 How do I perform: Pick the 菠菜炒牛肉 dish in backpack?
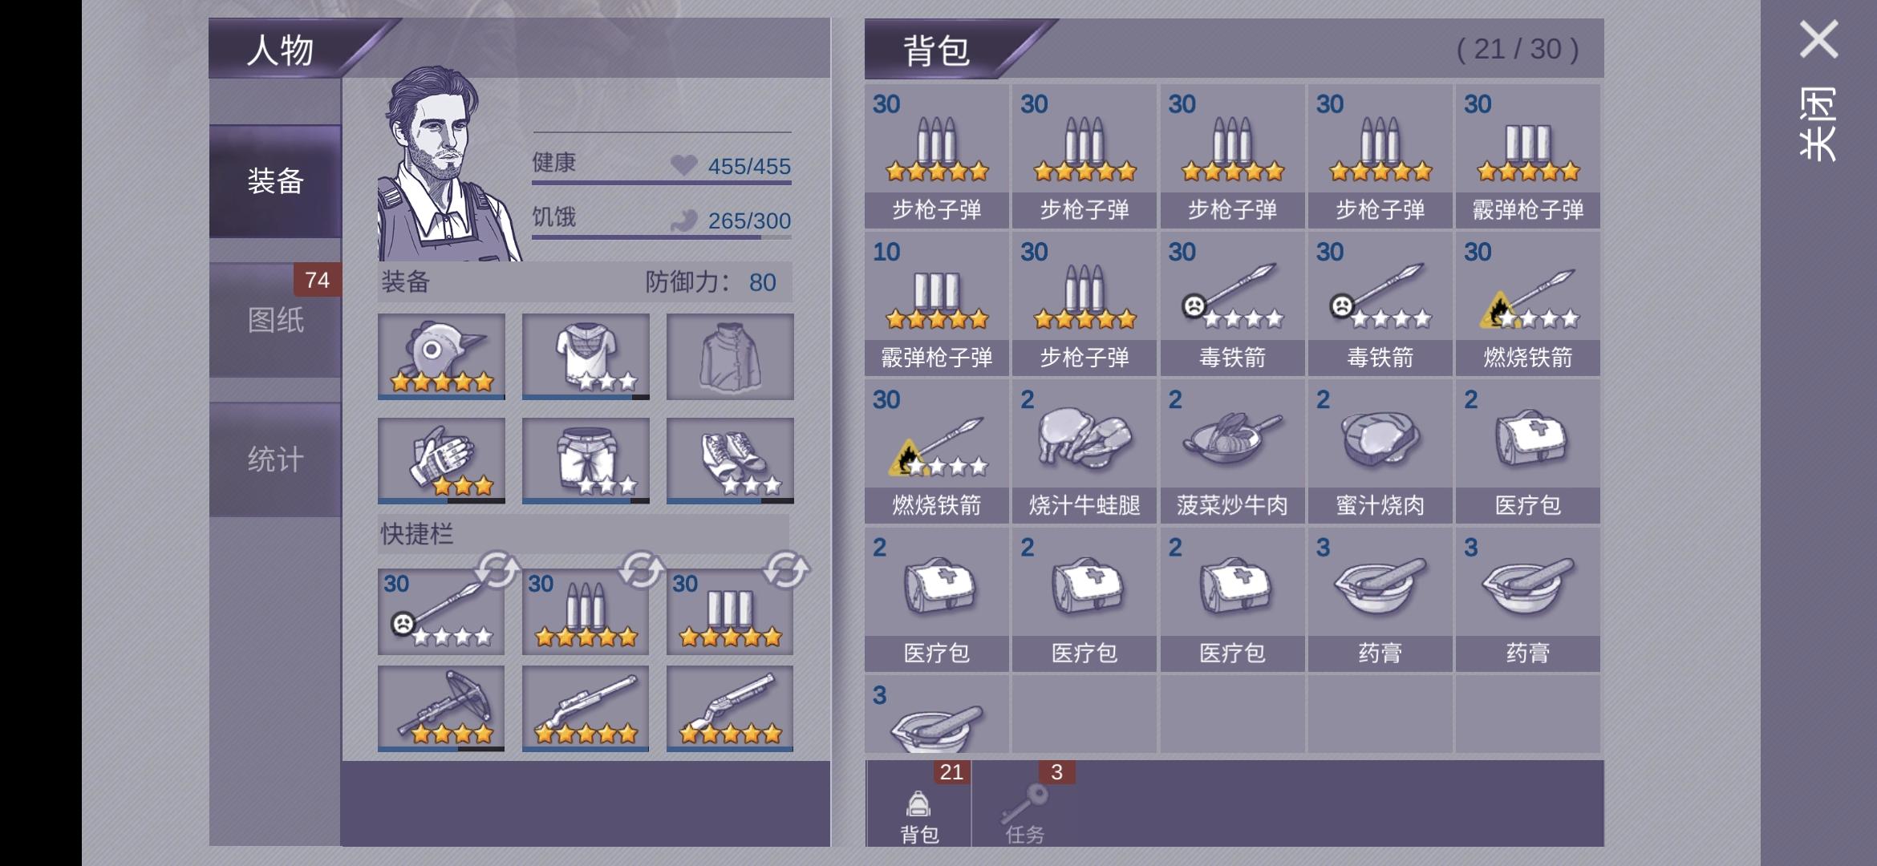(x=1232, y=451)
